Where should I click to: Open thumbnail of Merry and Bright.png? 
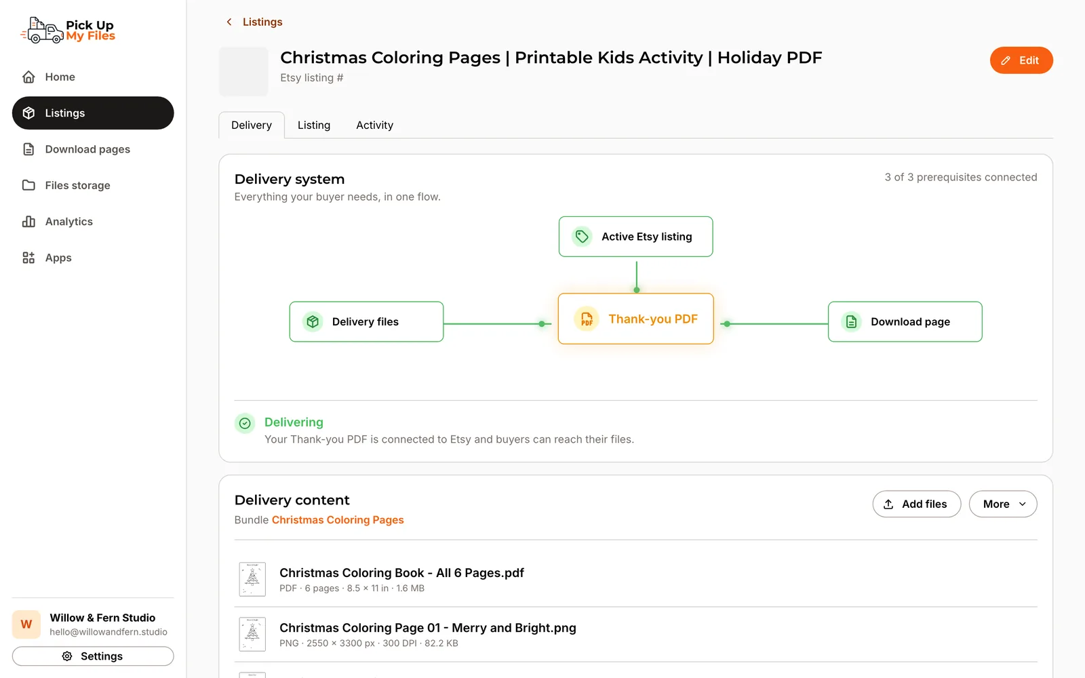point(252,635)
